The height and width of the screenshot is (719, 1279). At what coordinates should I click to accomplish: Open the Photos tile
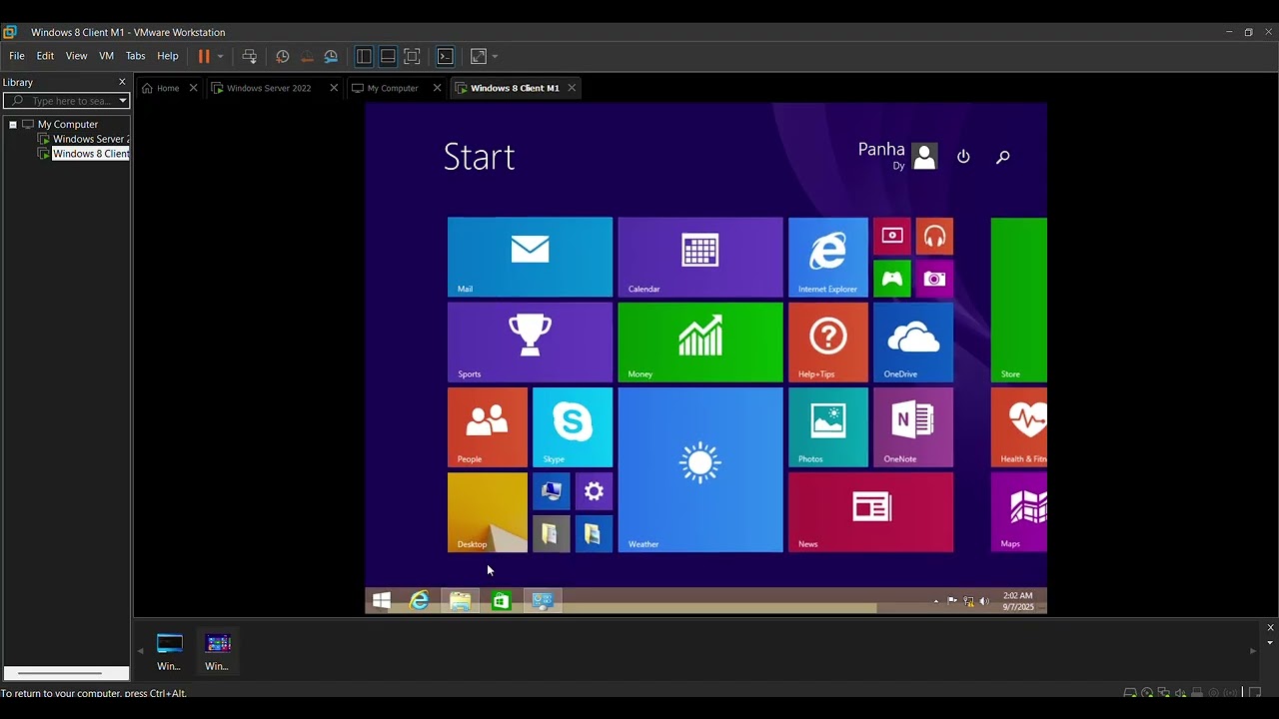click(828, 427)
